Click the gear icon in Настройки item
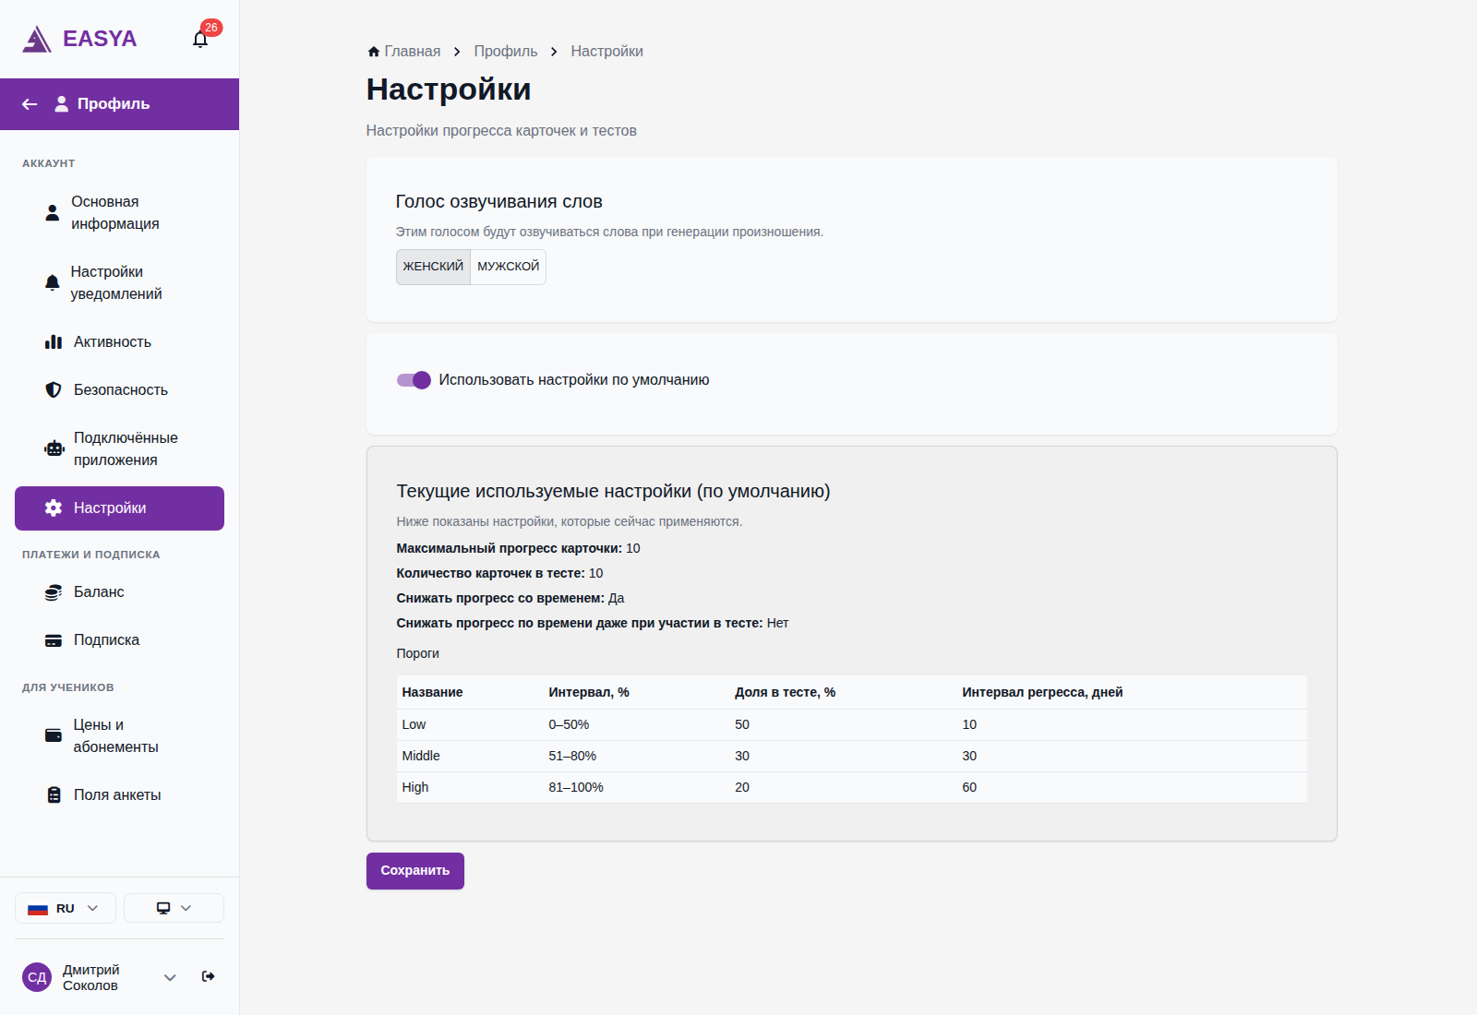The height and width of the screenshot is (1015, 1477). [54, 508]
